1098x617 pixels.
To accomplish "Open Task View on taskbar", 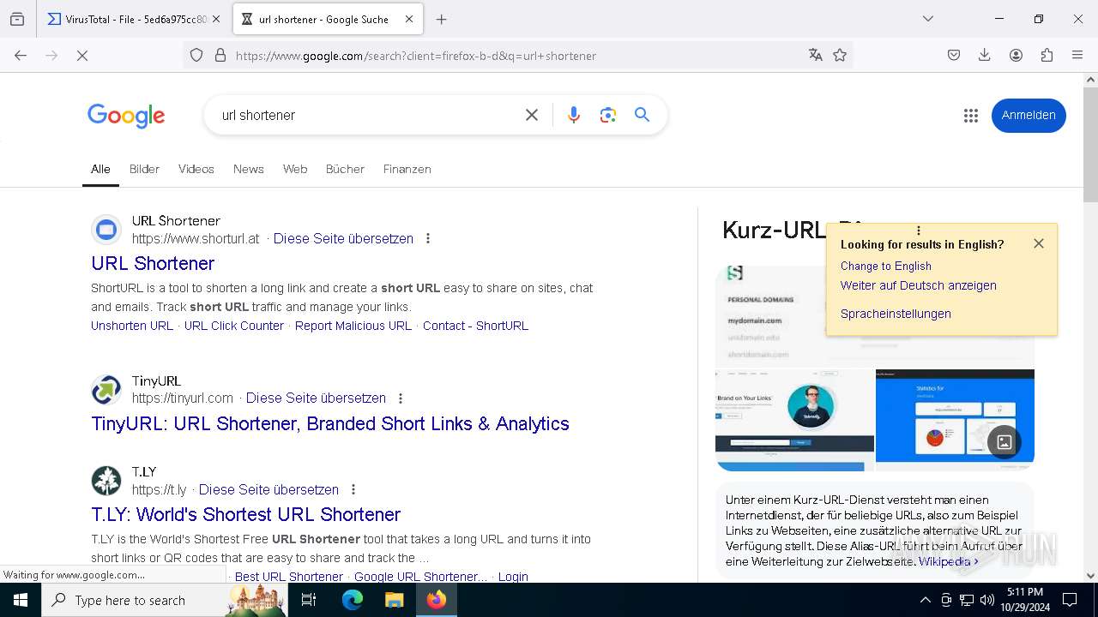I will click(x=309, y=600).
